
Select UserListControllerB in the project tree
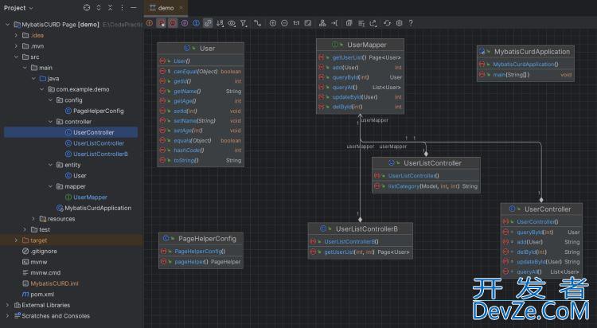(100, 154)
